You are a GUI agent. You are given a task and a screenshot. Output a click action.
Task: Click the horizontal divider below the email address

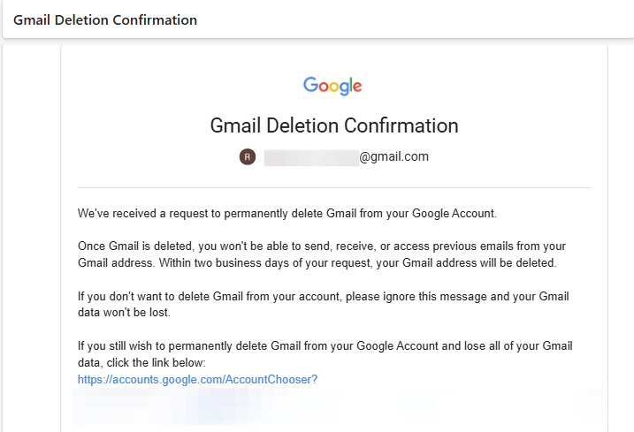[x=334, y=187]
